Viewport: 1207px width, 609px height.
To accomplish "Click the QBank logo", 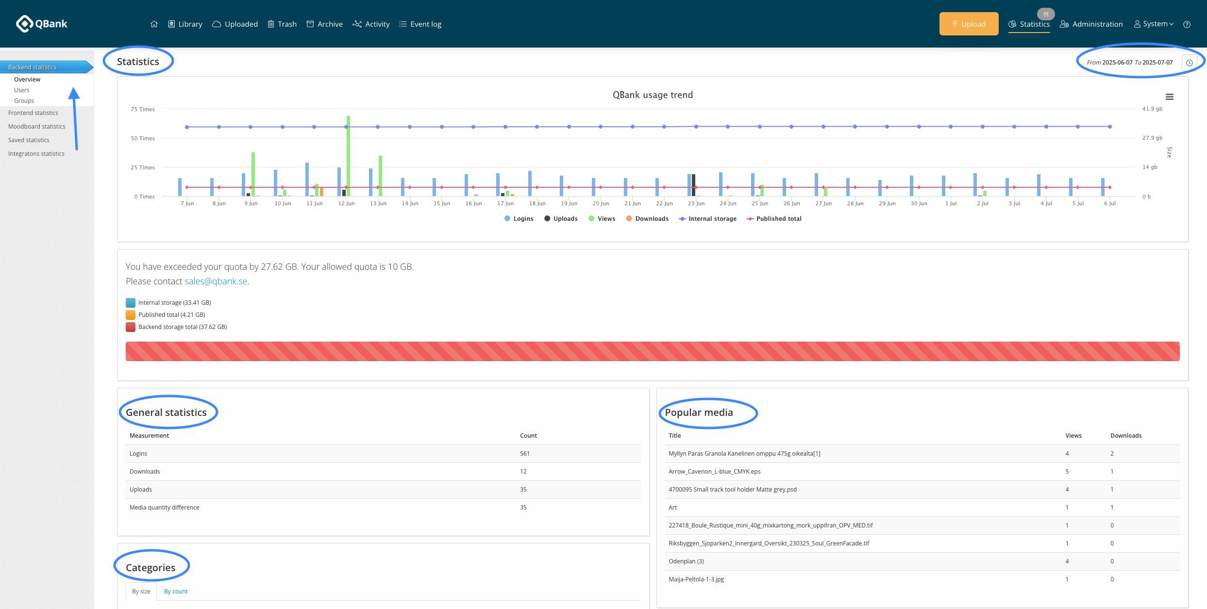I will 41,24.
